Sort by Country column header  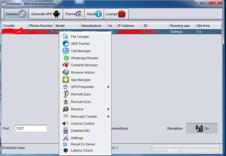15,26
